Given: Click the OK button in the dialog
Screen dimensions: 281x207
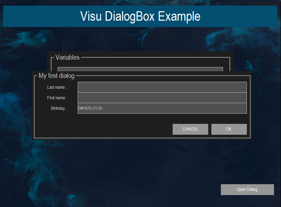Looking at the screenshot, I should (x=229, y=129).
